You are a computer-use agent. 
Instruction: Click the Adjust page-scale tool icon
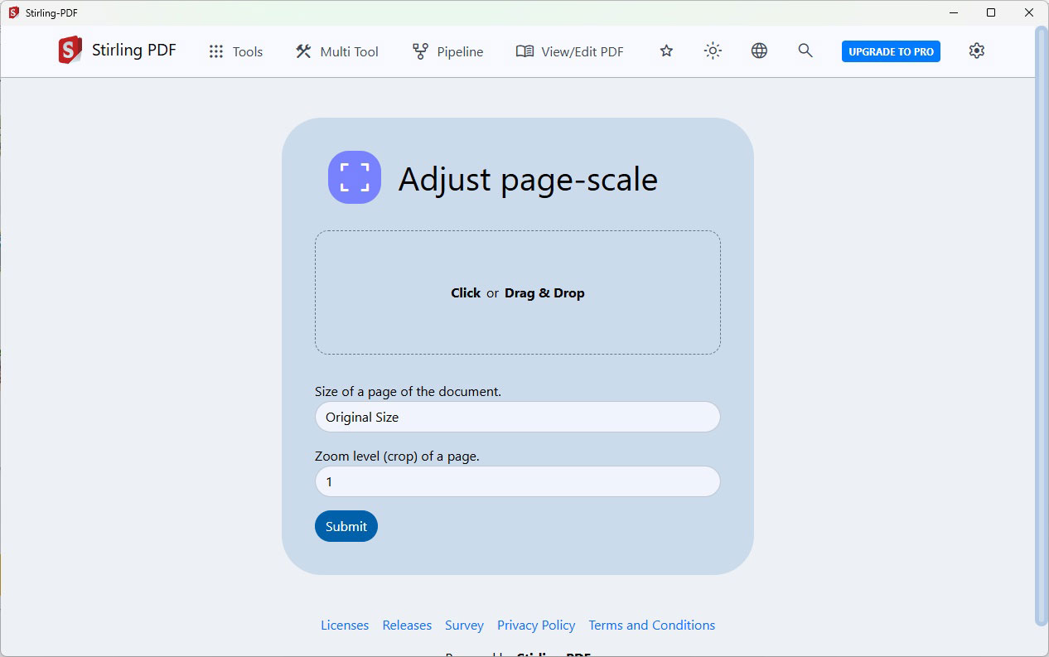click(355, 177)
